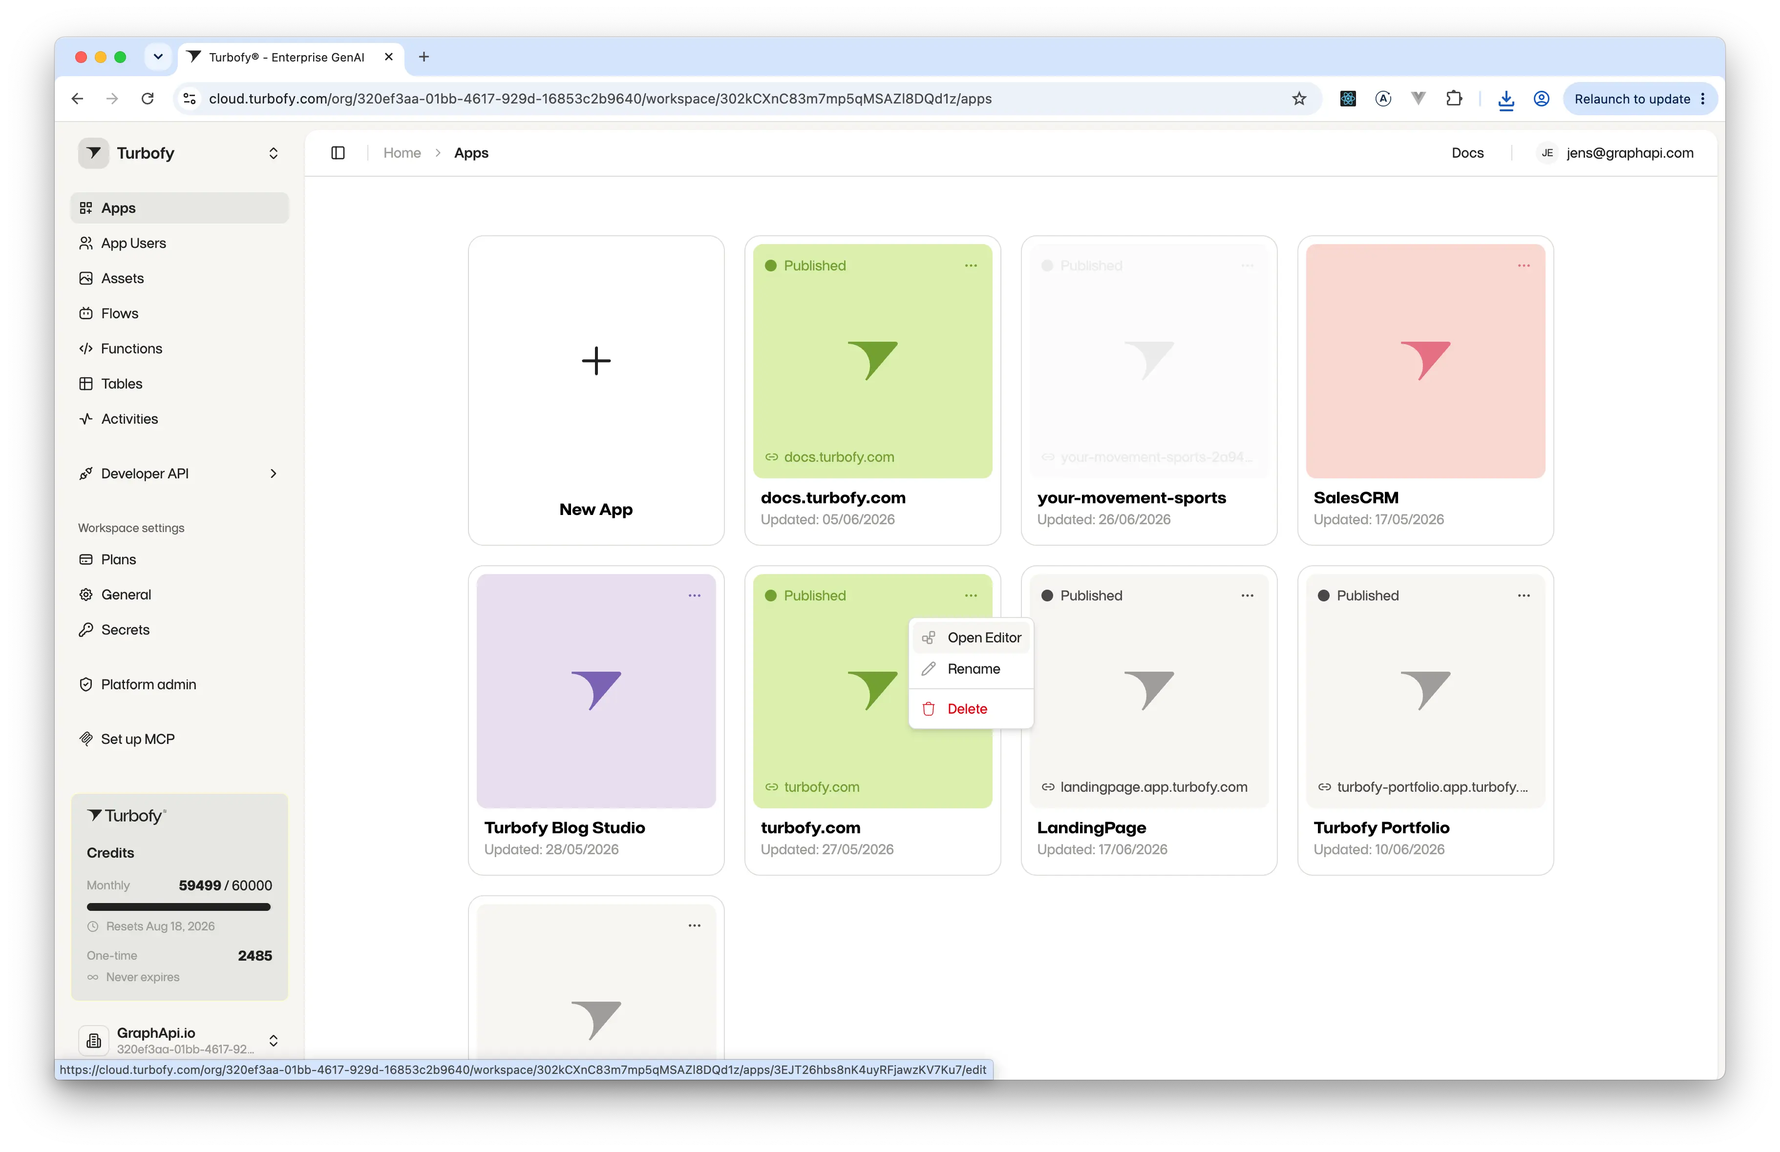Viewport: 1780px width, 1152px height.
Task: Open Set up MCP
Action: 179,739
